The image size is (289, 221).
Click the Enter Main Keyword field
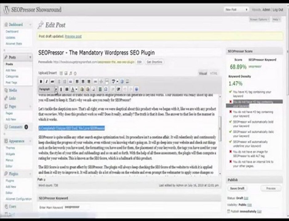tap(77, 207)
